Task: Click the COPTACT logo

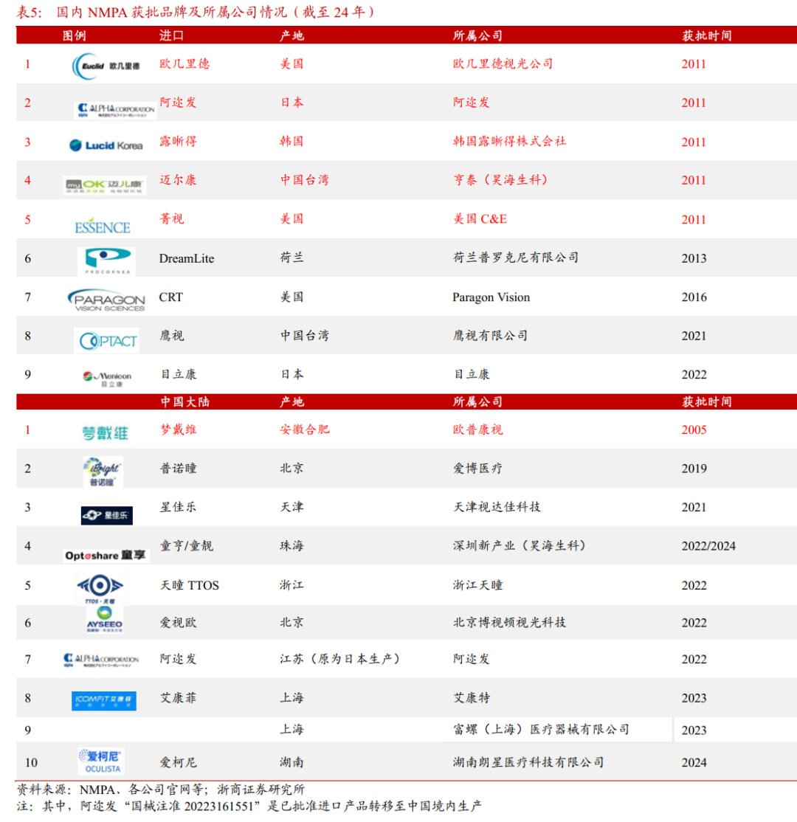Action: 107,341
